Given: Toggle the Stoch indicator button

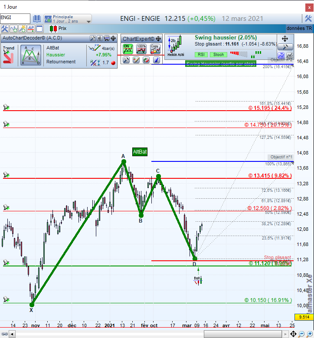Looking at the screenshot, I should (219, 55).
